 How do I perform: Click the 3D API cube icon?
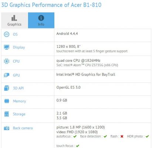click(x=7, y=88)
